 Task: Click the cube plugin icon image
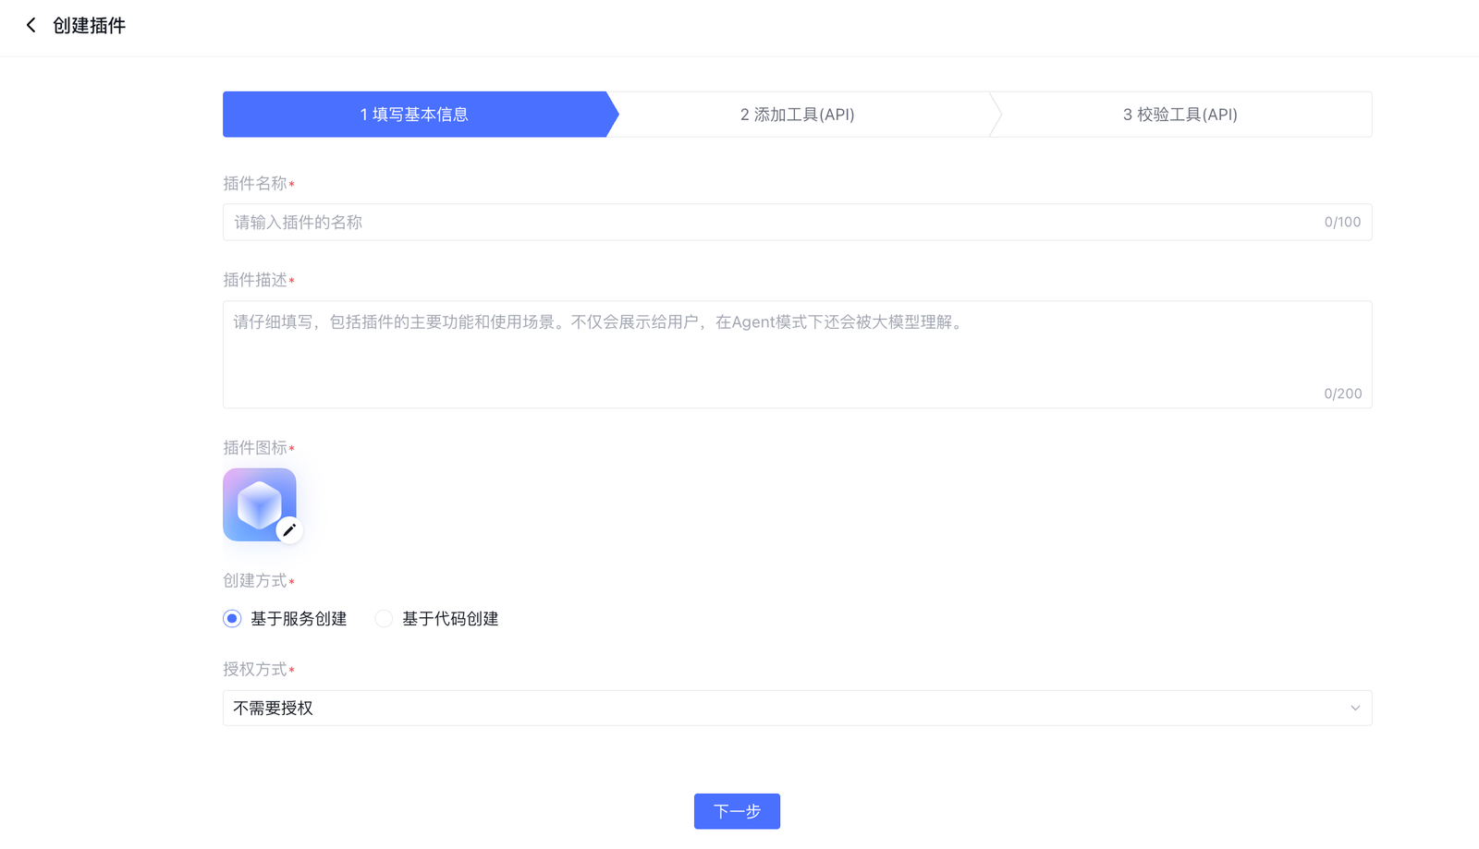258,503
